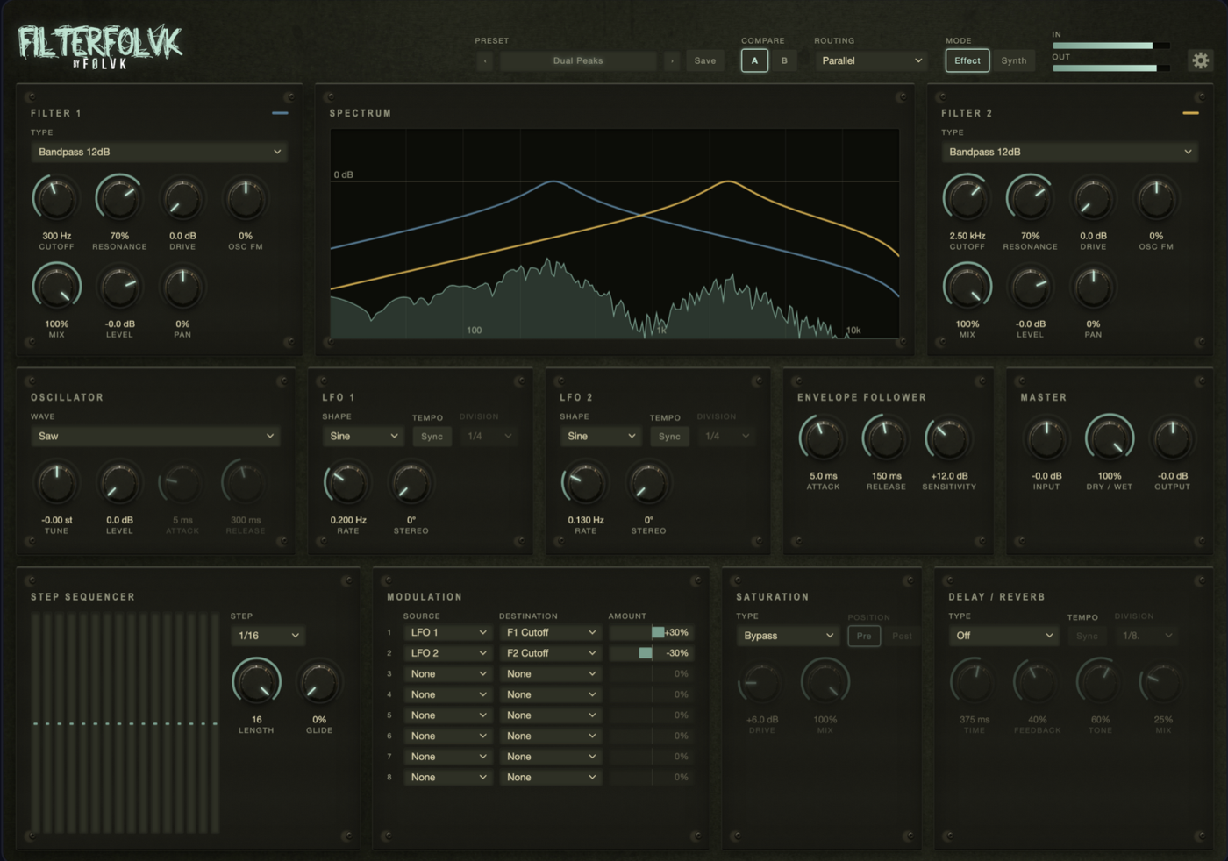This screenshot has width=1228, height=861.
Task: Open the settings gear icon
Action: click(x=1200, y=60)
